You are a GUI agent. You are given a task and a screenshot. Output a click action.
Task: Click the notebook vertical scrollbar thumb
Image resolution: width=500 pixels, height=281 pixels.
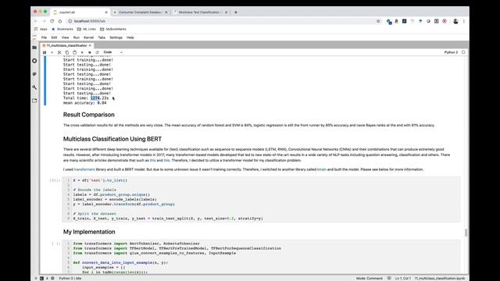tap(466, 233)
